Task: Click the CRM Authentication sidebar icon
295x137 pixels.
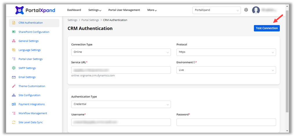Action: click(x=14, y=23)
